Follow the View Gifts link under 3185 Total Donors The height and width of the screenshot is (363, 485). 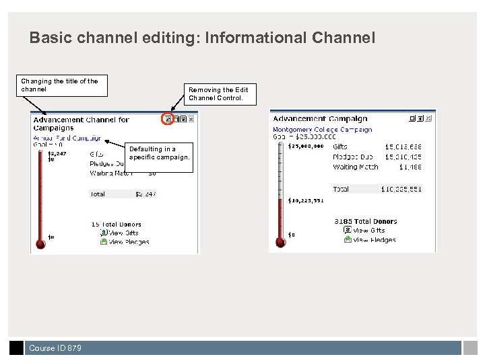[368, 231]
